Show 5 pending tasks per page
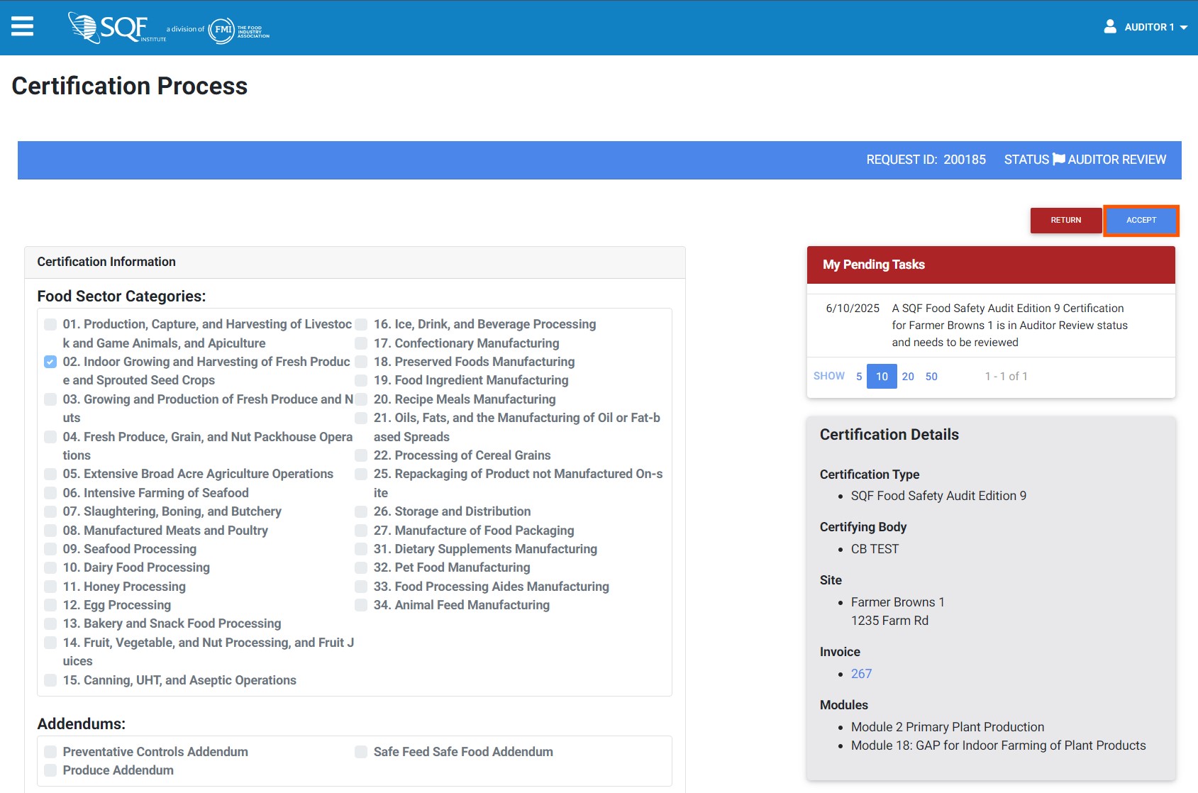Image resolution: width=1198 pixels, height=793 pixels. click(859, 377)
